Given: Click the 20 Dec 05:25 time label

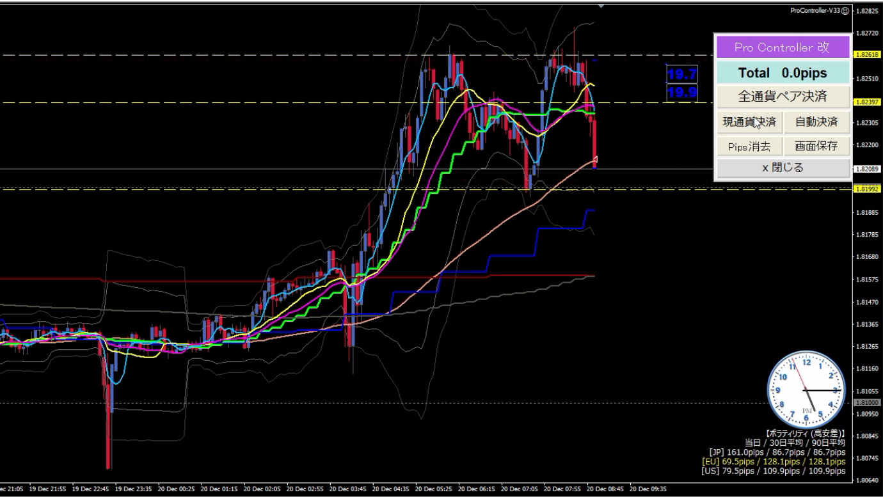Looking at the screenshot, I should 434,489.
